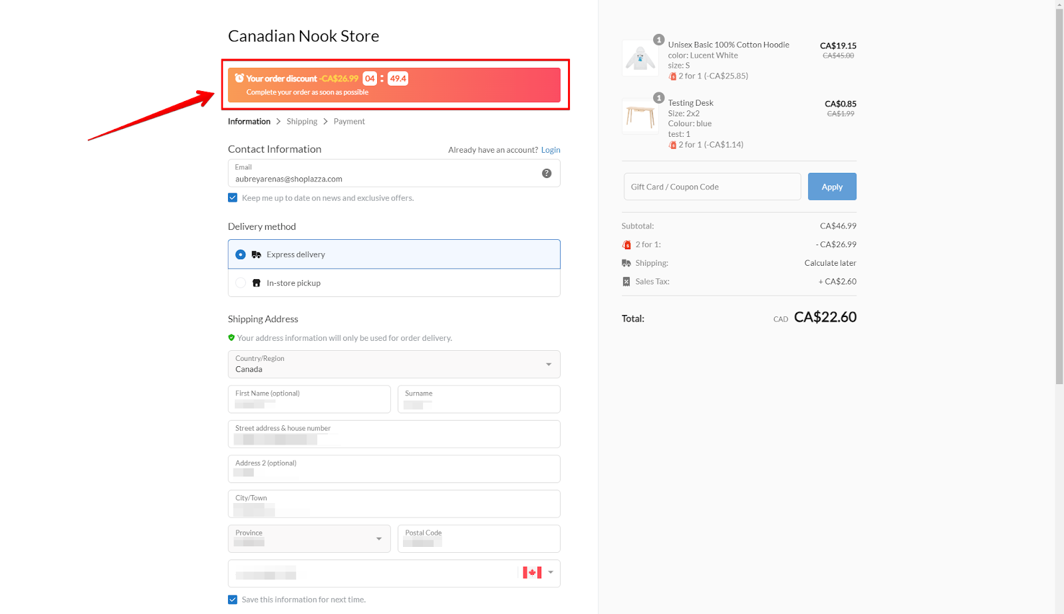Go to the Shipping breadcrumb step
The width and height of the screenshot is (1064, 614).
point(302,122)
